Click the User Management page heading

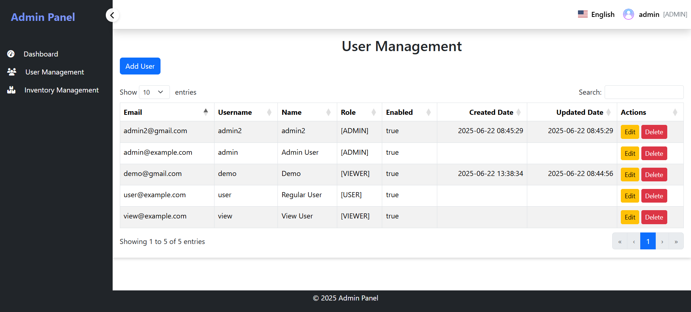point(402,46)
